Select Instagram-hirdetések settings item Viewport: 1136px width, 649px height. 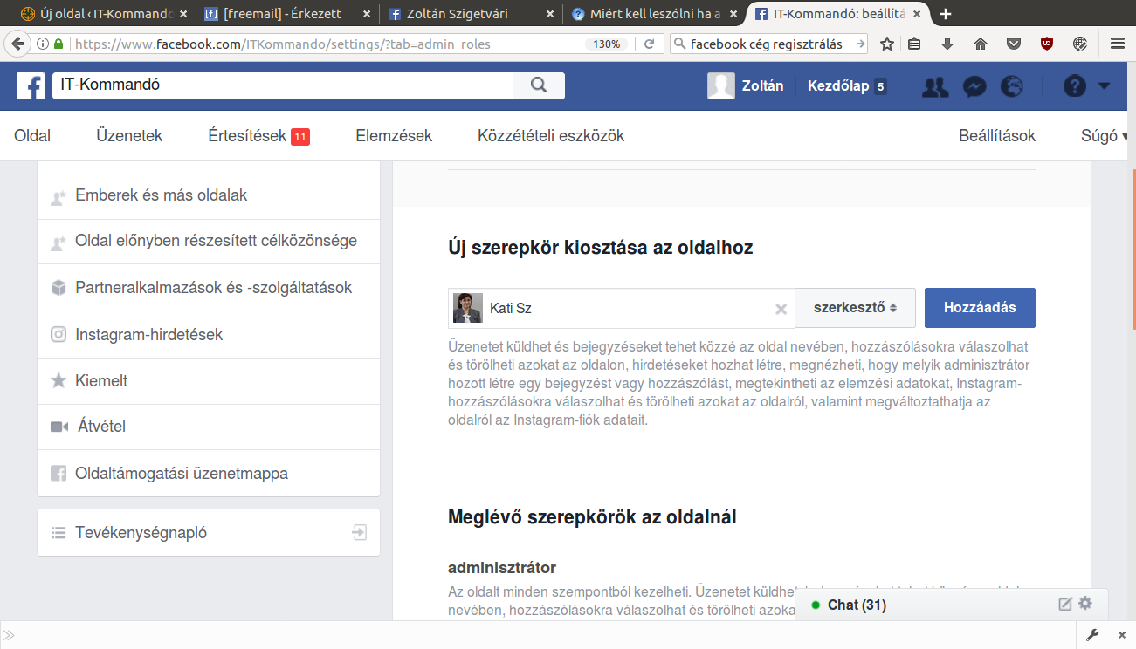(209, 335)
